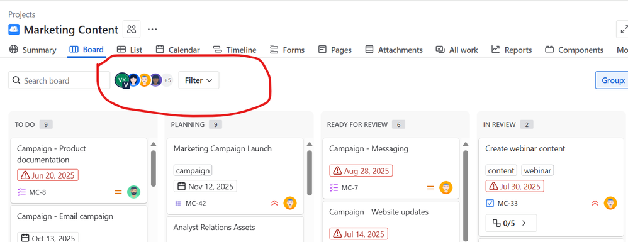The image size is (628, 242).
Task: Go to the Reports tab
Action: (512, 50)
